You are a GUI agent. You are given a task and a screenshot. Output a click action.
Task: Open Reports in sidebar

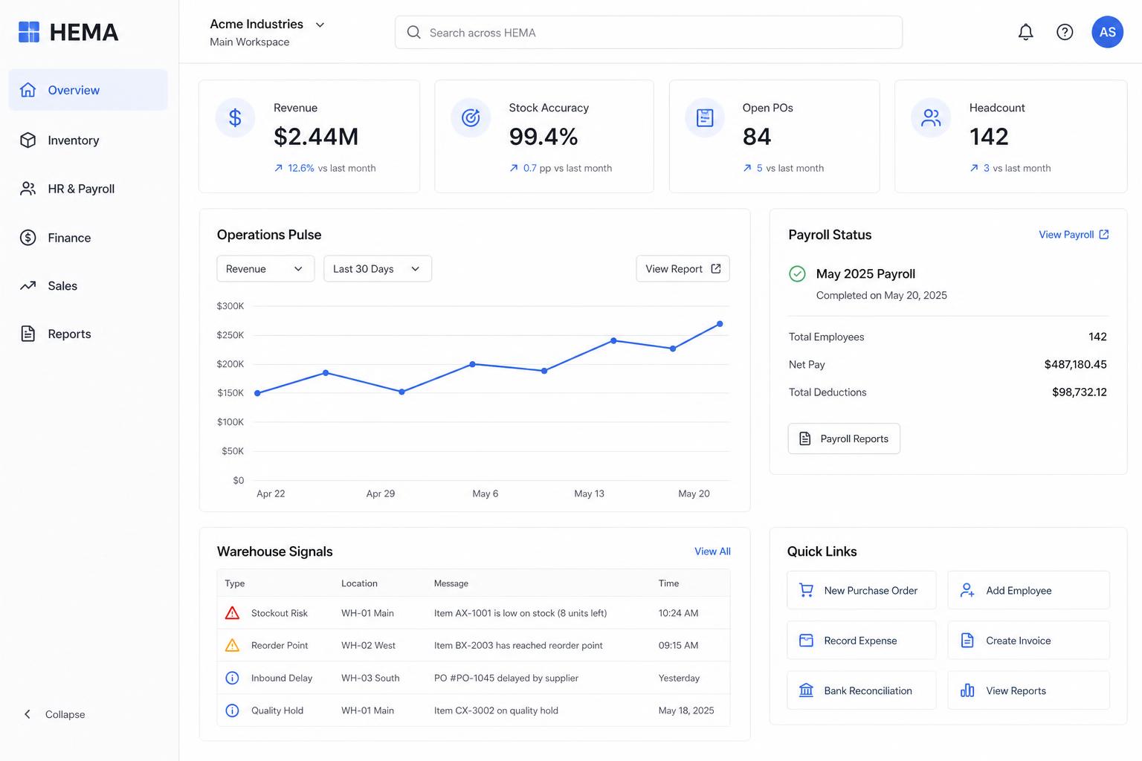88,334
